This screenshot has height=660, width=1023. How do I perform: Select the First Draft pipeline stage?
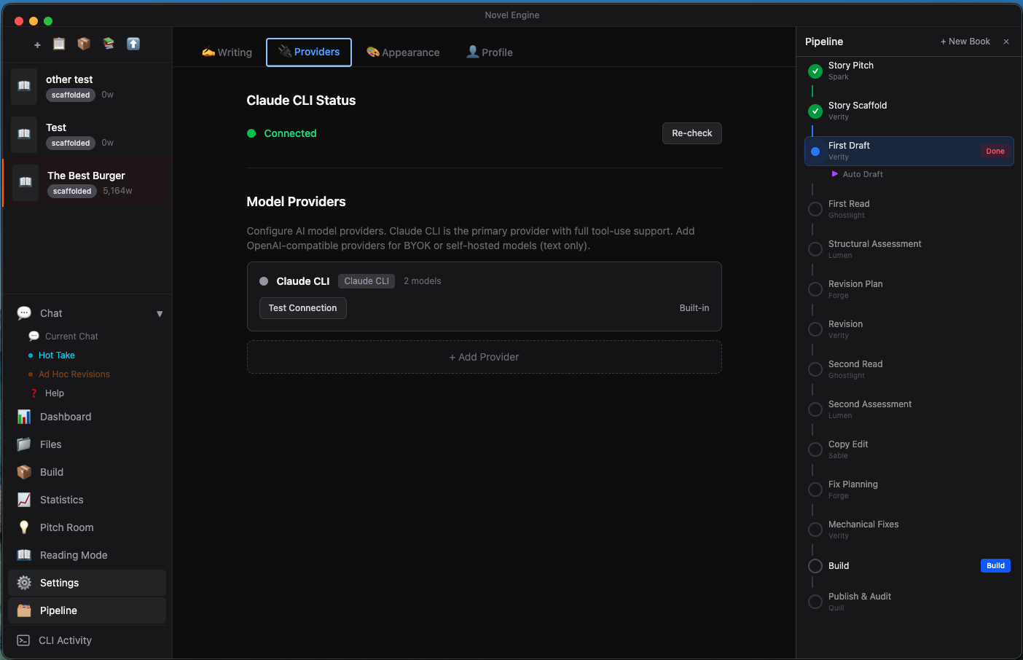click(x=909, y=151)
